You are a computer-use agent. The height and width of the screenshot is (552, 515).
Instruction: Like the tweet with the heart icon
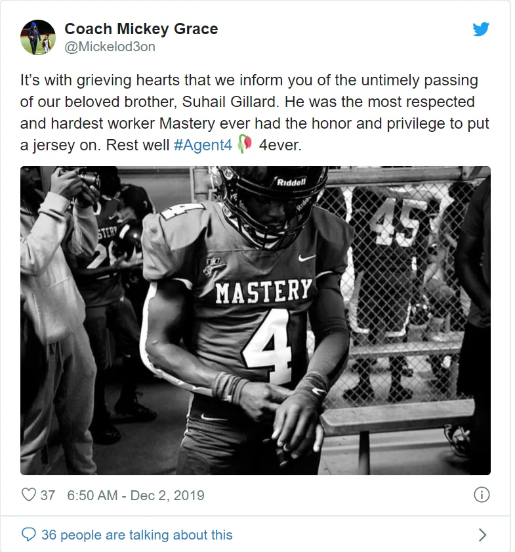(28, 495)
